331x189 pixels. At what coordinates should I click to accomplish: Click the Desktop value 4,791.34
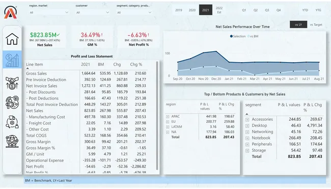315,125
